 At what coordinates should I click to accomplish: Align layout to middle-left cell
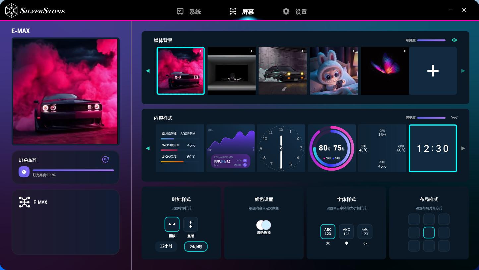click(414, 233)
